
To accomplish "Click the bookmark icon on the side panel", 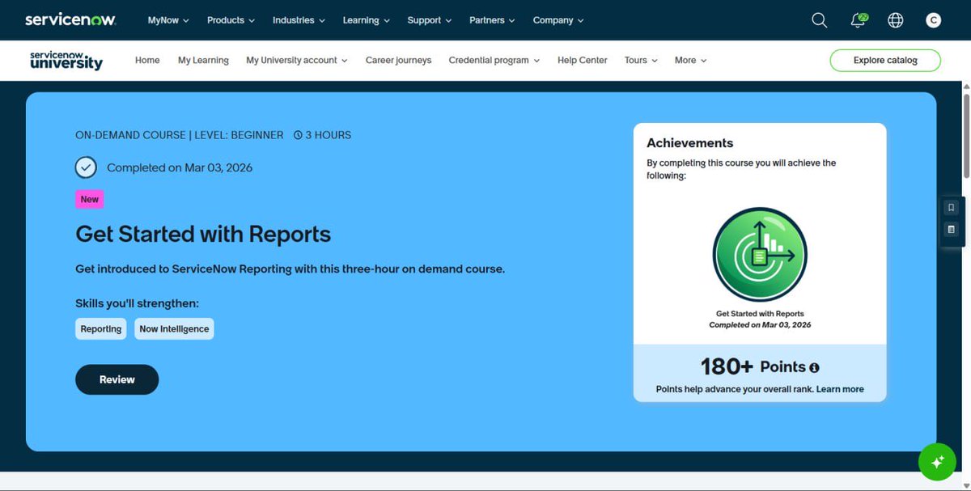I will tap(952, 207).
